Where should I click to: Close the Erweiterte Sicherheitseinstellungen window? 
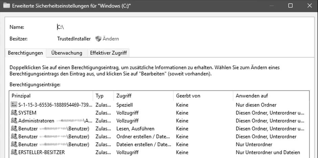click(310, 5)
